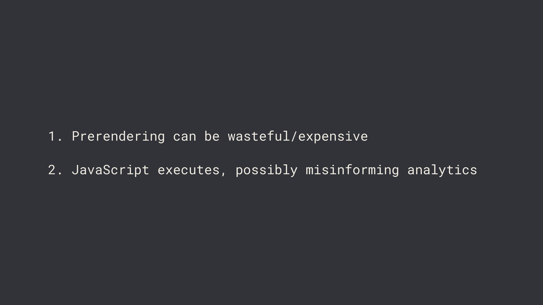Click the capital "P" in Prerendering
This screenshot has width=543, height=305.
click(x=76, y=136)
